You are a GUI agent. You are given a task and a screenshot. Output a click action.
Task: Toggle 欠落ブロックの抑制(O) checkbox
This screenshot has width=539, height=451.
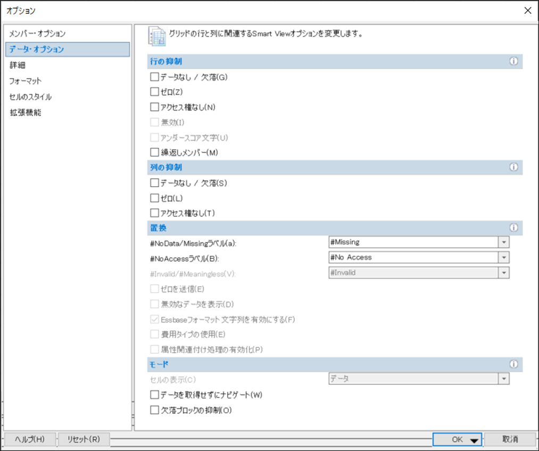pos(155,411)
